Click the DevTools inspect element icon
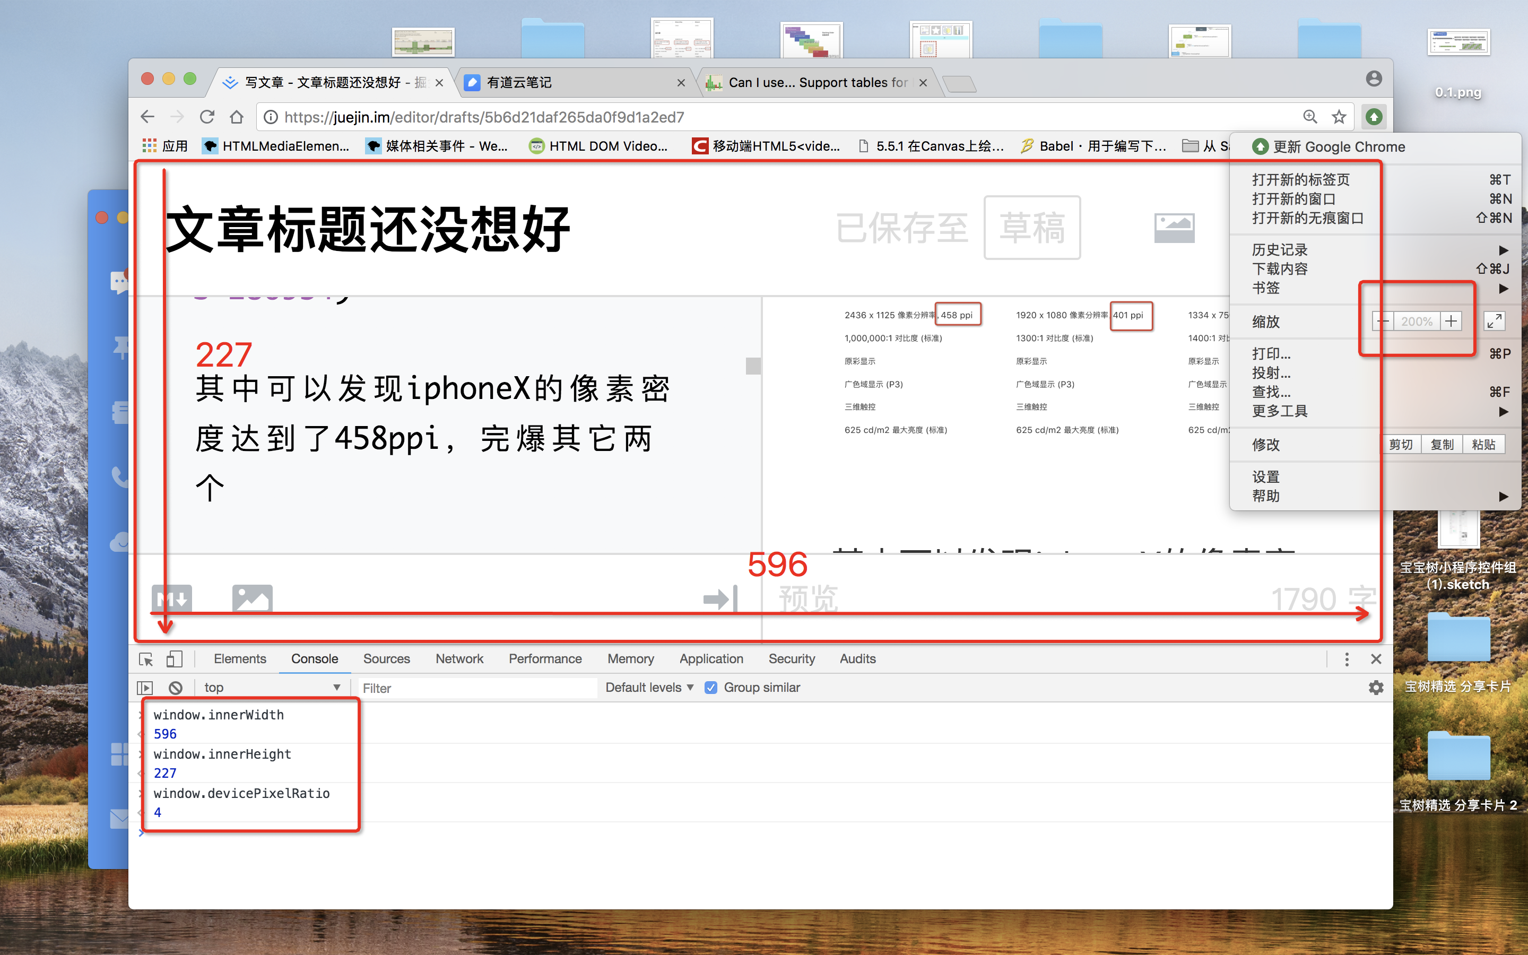This screenshot has width=1528, height=955. pos(146,659)
